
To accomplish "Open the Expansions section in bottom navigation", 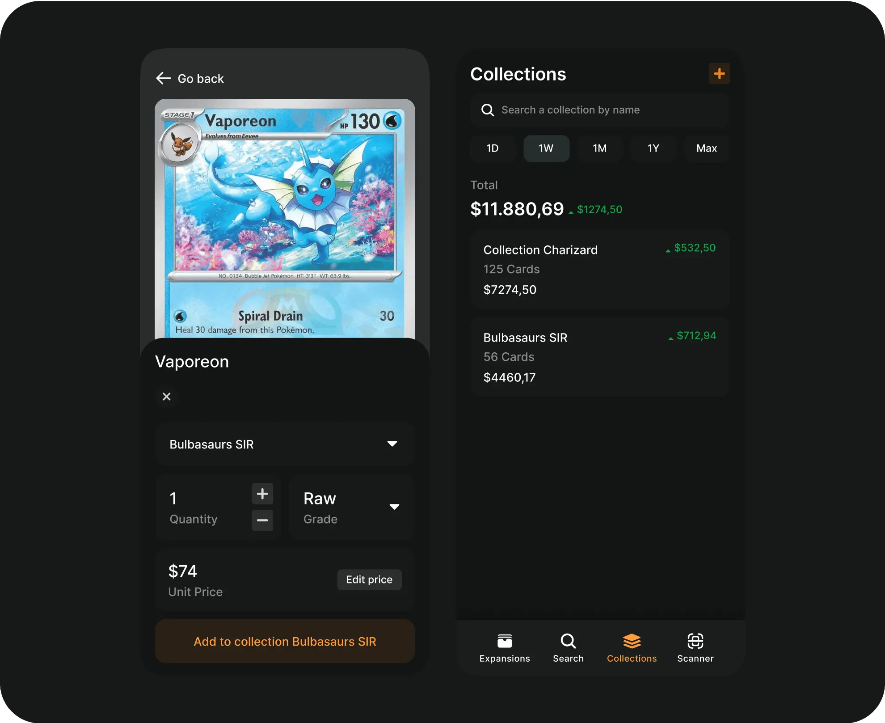I will 504,647.
